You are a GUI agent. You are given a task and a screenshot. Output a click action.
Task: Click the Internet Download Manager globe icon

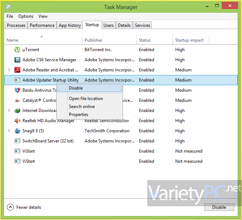17,111
